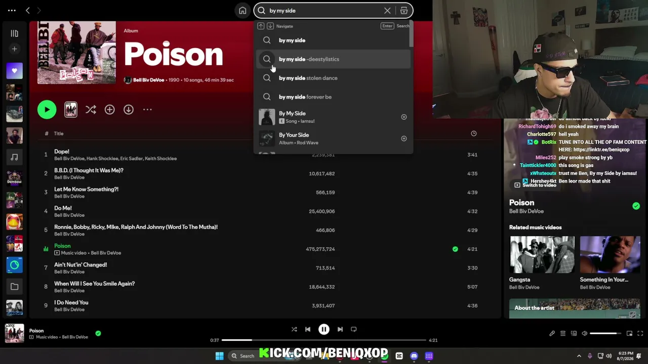This screenshot has width=648, height=364.
Task: Toggle saved checkmark in the bottom player bar
Action: [x=98, y=334]
